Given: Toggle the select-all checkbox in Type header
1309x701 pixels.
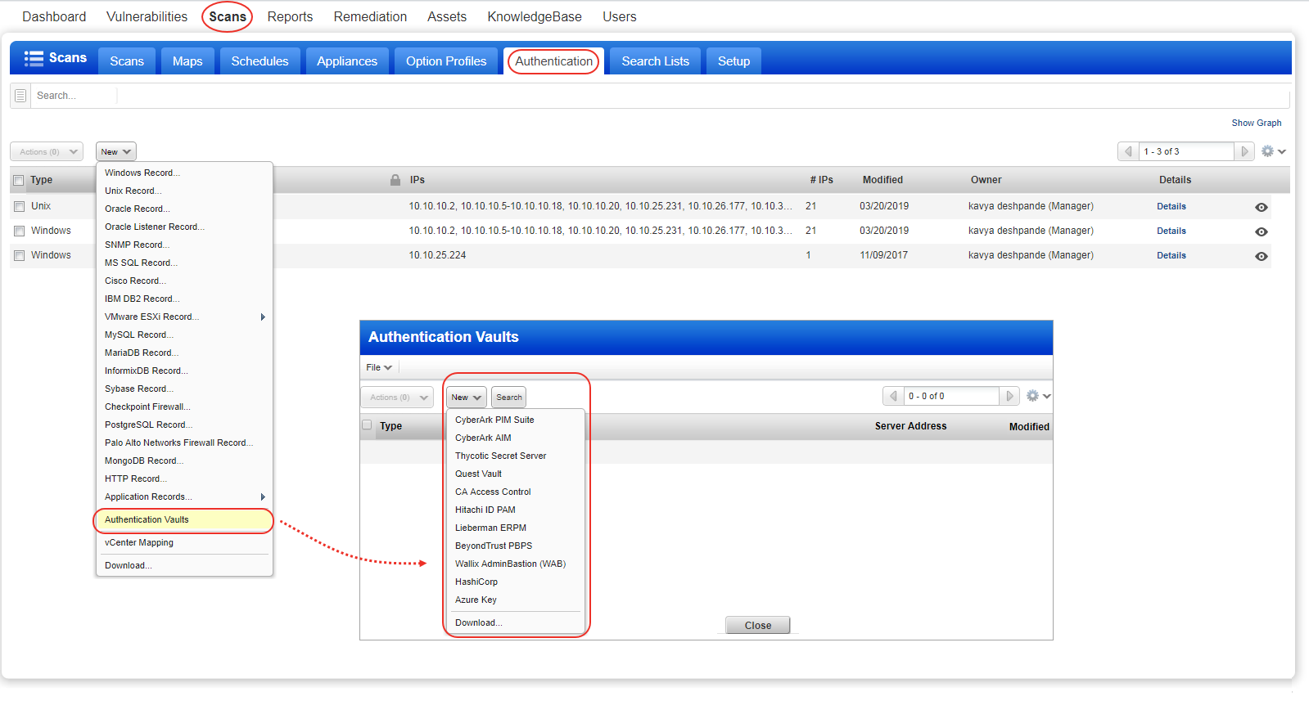Looking at the screenshot, I should click(19, 180).
